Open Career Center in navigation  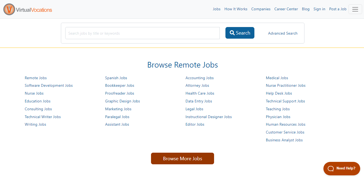click(286, 9)
